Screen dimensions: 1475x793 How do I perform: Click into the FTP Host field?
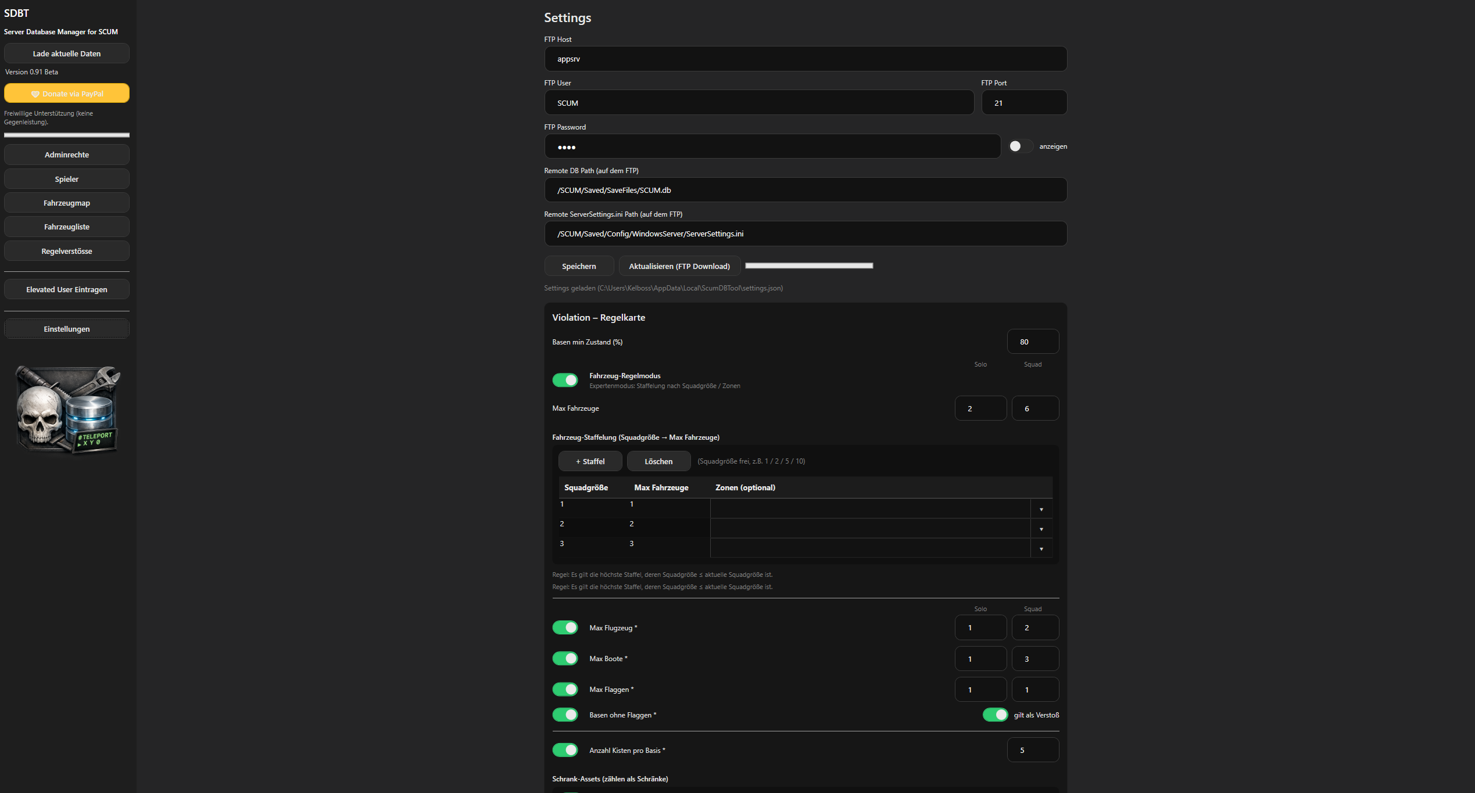pyautogui.click(x=805, y=59)
